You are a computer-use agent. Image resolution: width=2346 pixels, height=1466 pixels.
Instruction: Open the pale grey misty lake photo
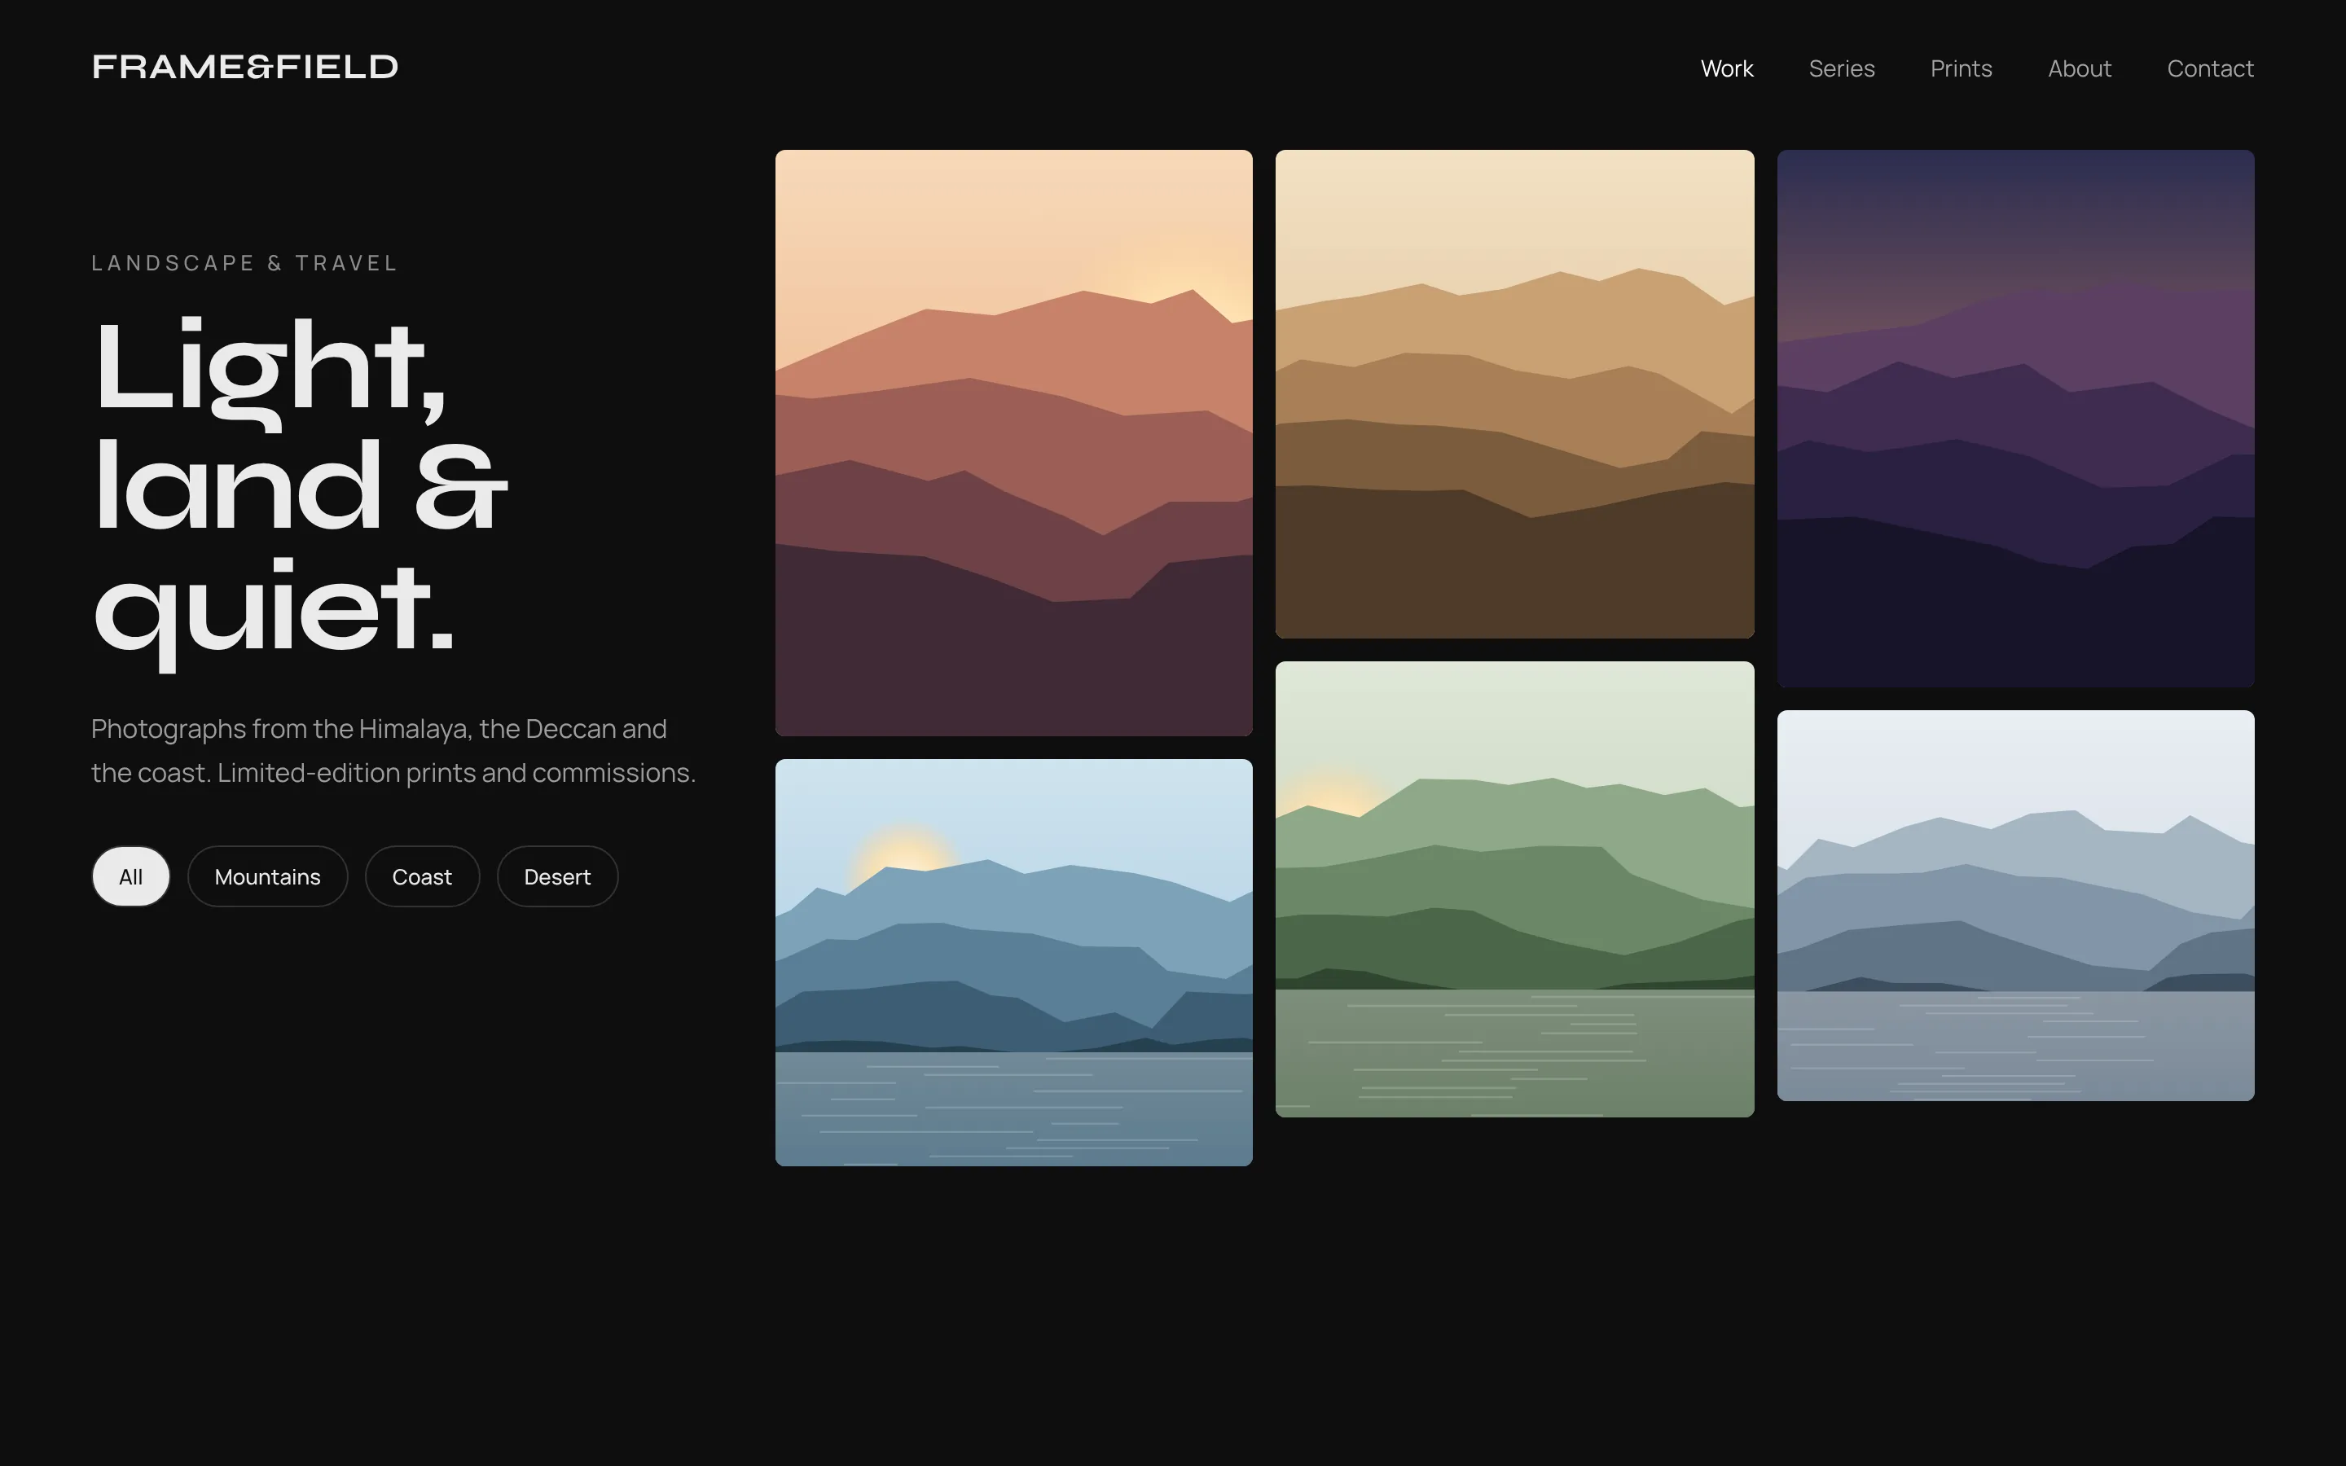pos(2015,906)
